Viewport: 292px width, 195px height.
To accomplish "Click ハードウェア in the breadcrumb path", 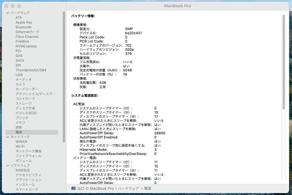I will (128, 189).
